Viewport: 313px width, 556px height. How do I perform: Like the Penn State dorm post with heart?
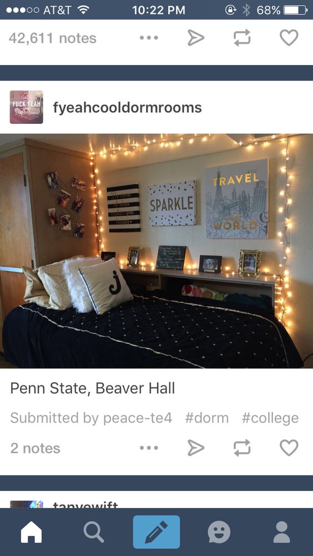289,448
